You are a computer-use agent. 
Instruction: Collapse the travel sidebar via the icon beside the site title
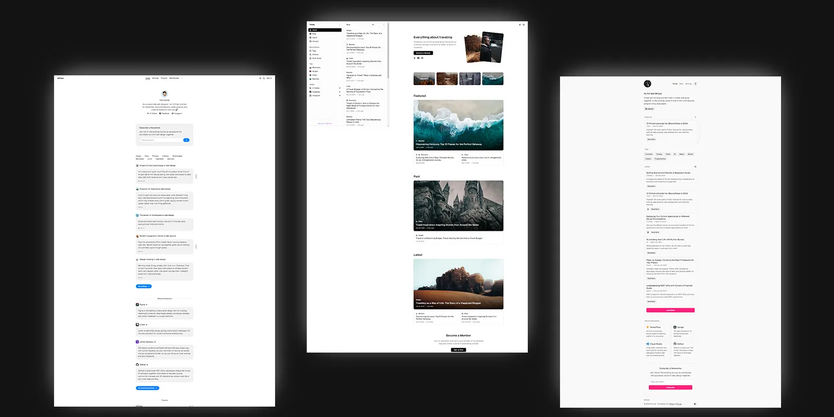339,25
